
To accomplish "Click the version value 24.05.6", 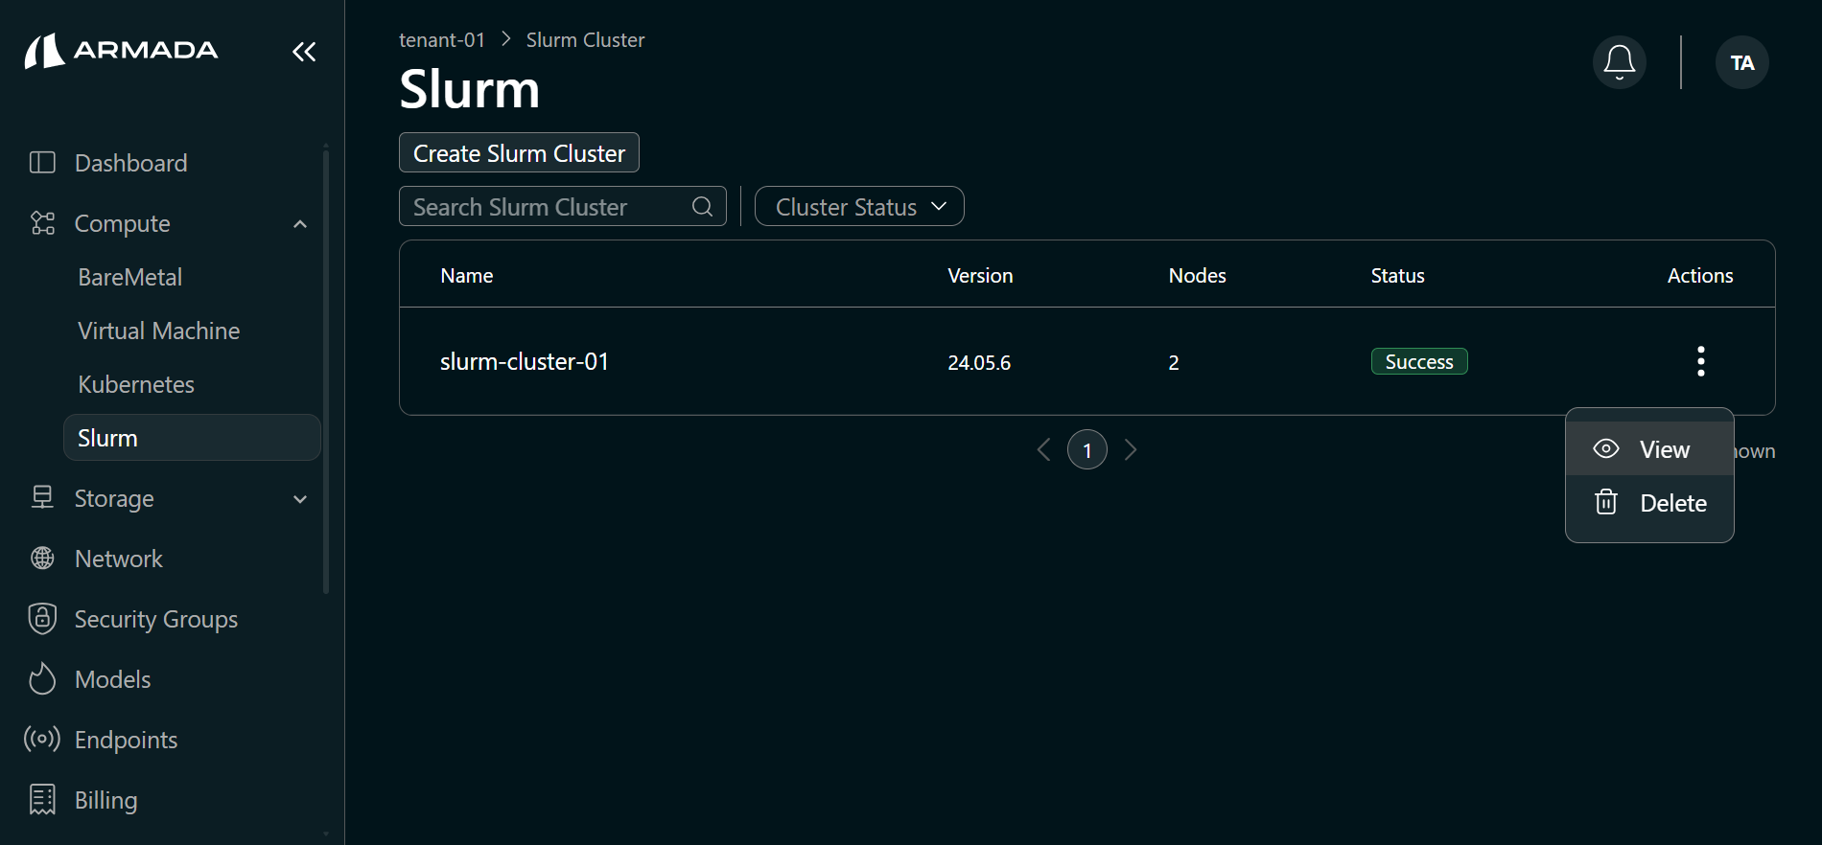I will 979,362.
